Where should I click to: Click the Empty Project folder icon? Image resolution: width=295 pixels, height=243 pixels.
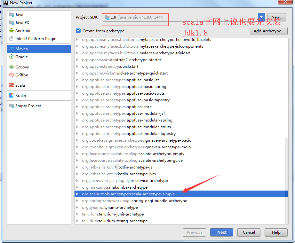[12, 106]
